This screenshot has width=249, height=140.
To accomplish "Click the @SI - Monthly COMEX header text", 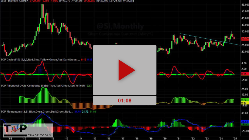I will [14, 1].
